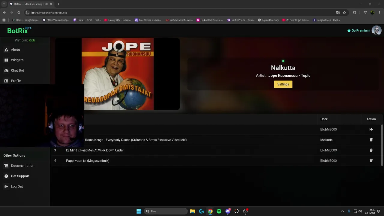Delete the Everybody Dance request by Melkutin
This screenshot has width=384, height=216.
click(x=371, y=140)
